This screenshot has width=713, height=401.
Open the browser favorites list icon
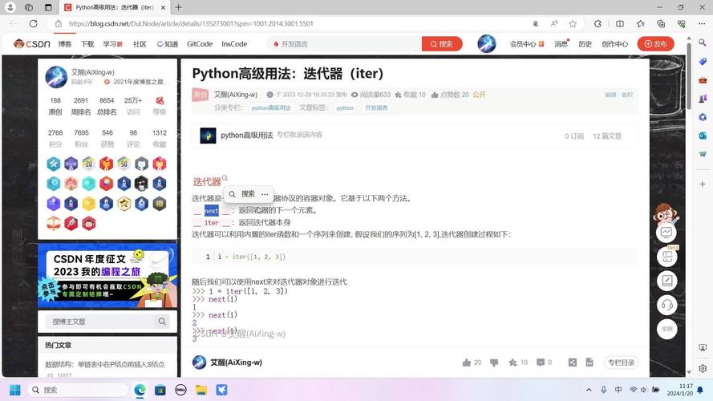(x=641, y=23)
